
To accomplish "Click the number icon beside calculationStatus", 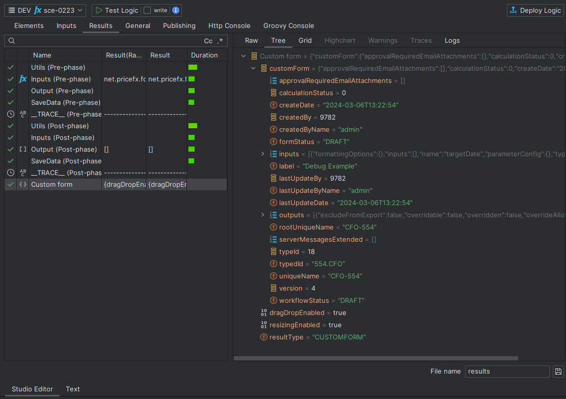I will point(273,93).
